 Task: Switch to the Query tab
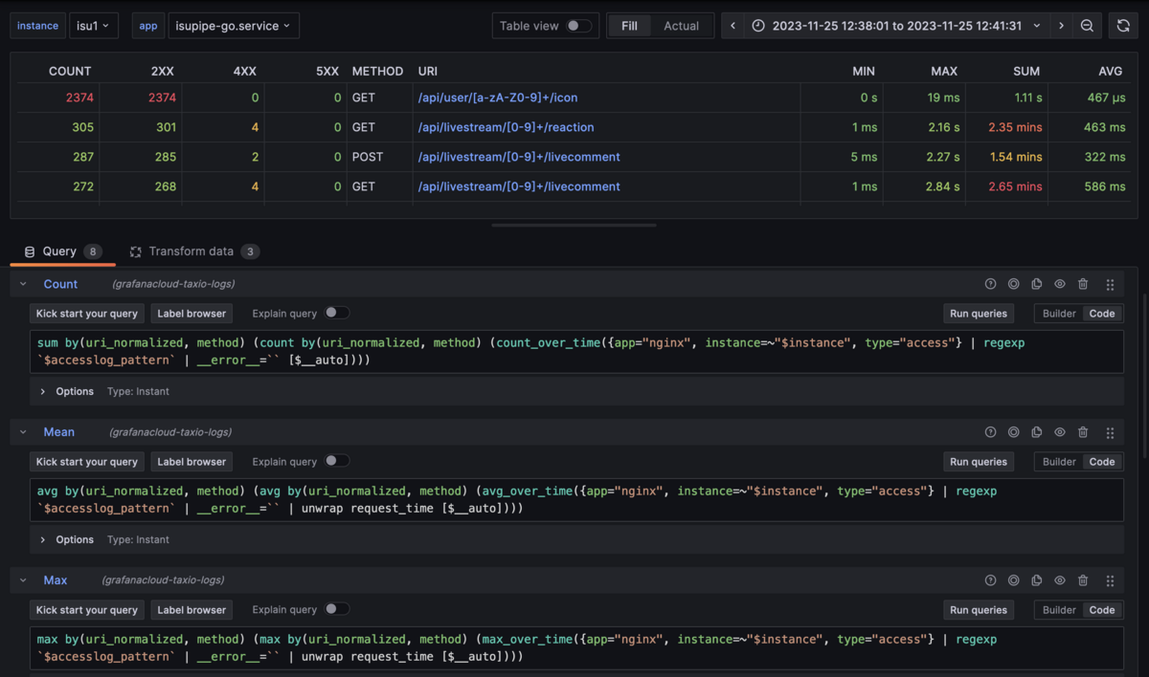point(62,251)
